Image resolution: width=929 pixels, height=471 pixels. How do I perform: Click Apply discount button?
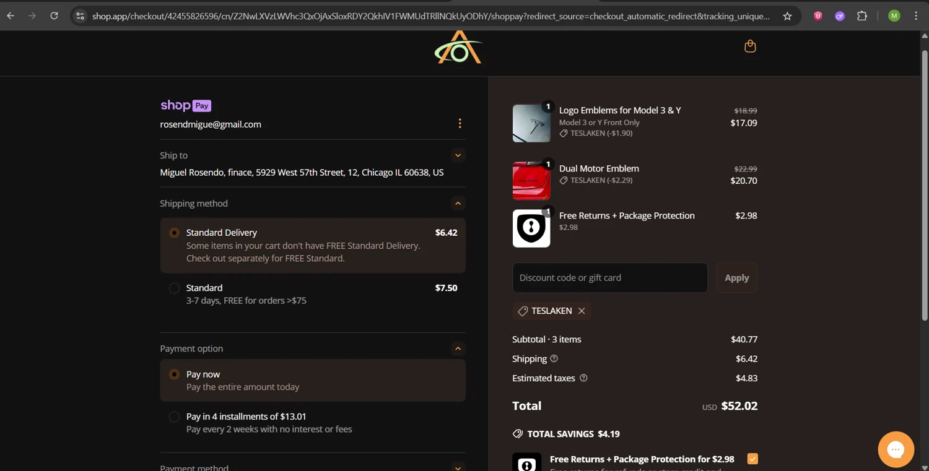[736, 278]
